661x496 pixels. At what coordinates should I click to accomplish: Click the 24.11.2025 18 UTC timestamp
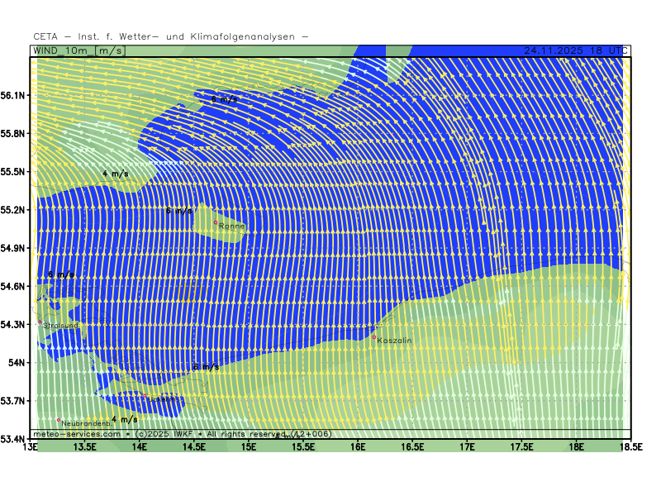pyautogui.click(x=572, y=50)
